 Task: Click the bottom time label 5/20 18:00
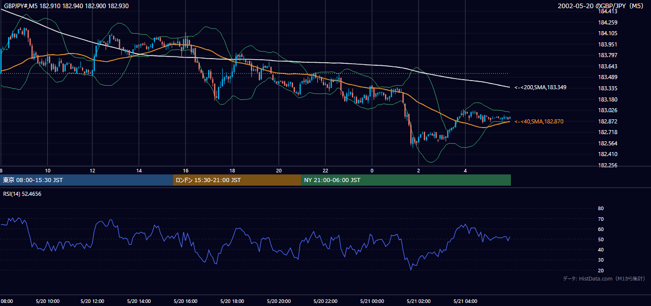click(x=232, y=301)
